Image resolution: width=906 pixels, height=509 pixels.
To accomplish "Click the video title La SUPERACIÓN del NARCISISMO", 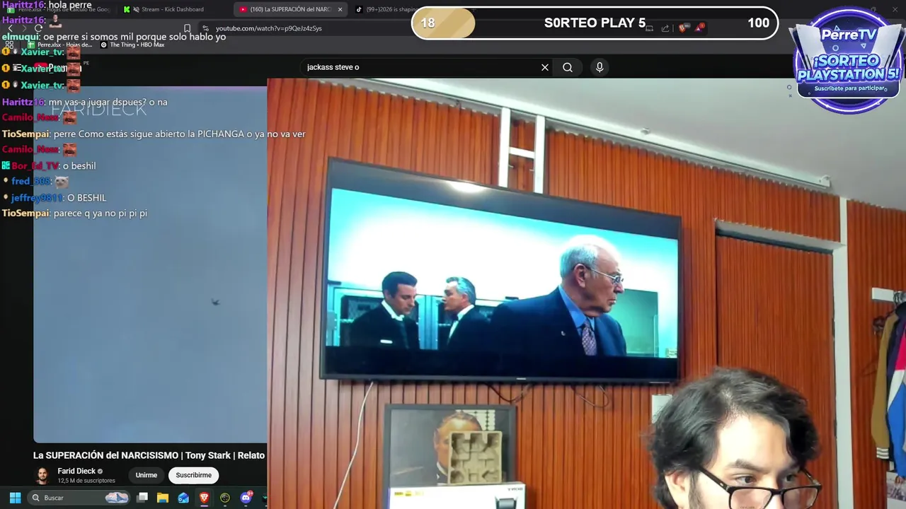I will 149,455.
